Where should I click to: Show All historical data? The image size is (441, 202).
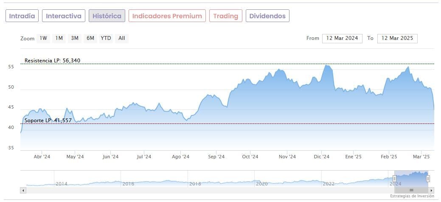(x=122, y=38)
